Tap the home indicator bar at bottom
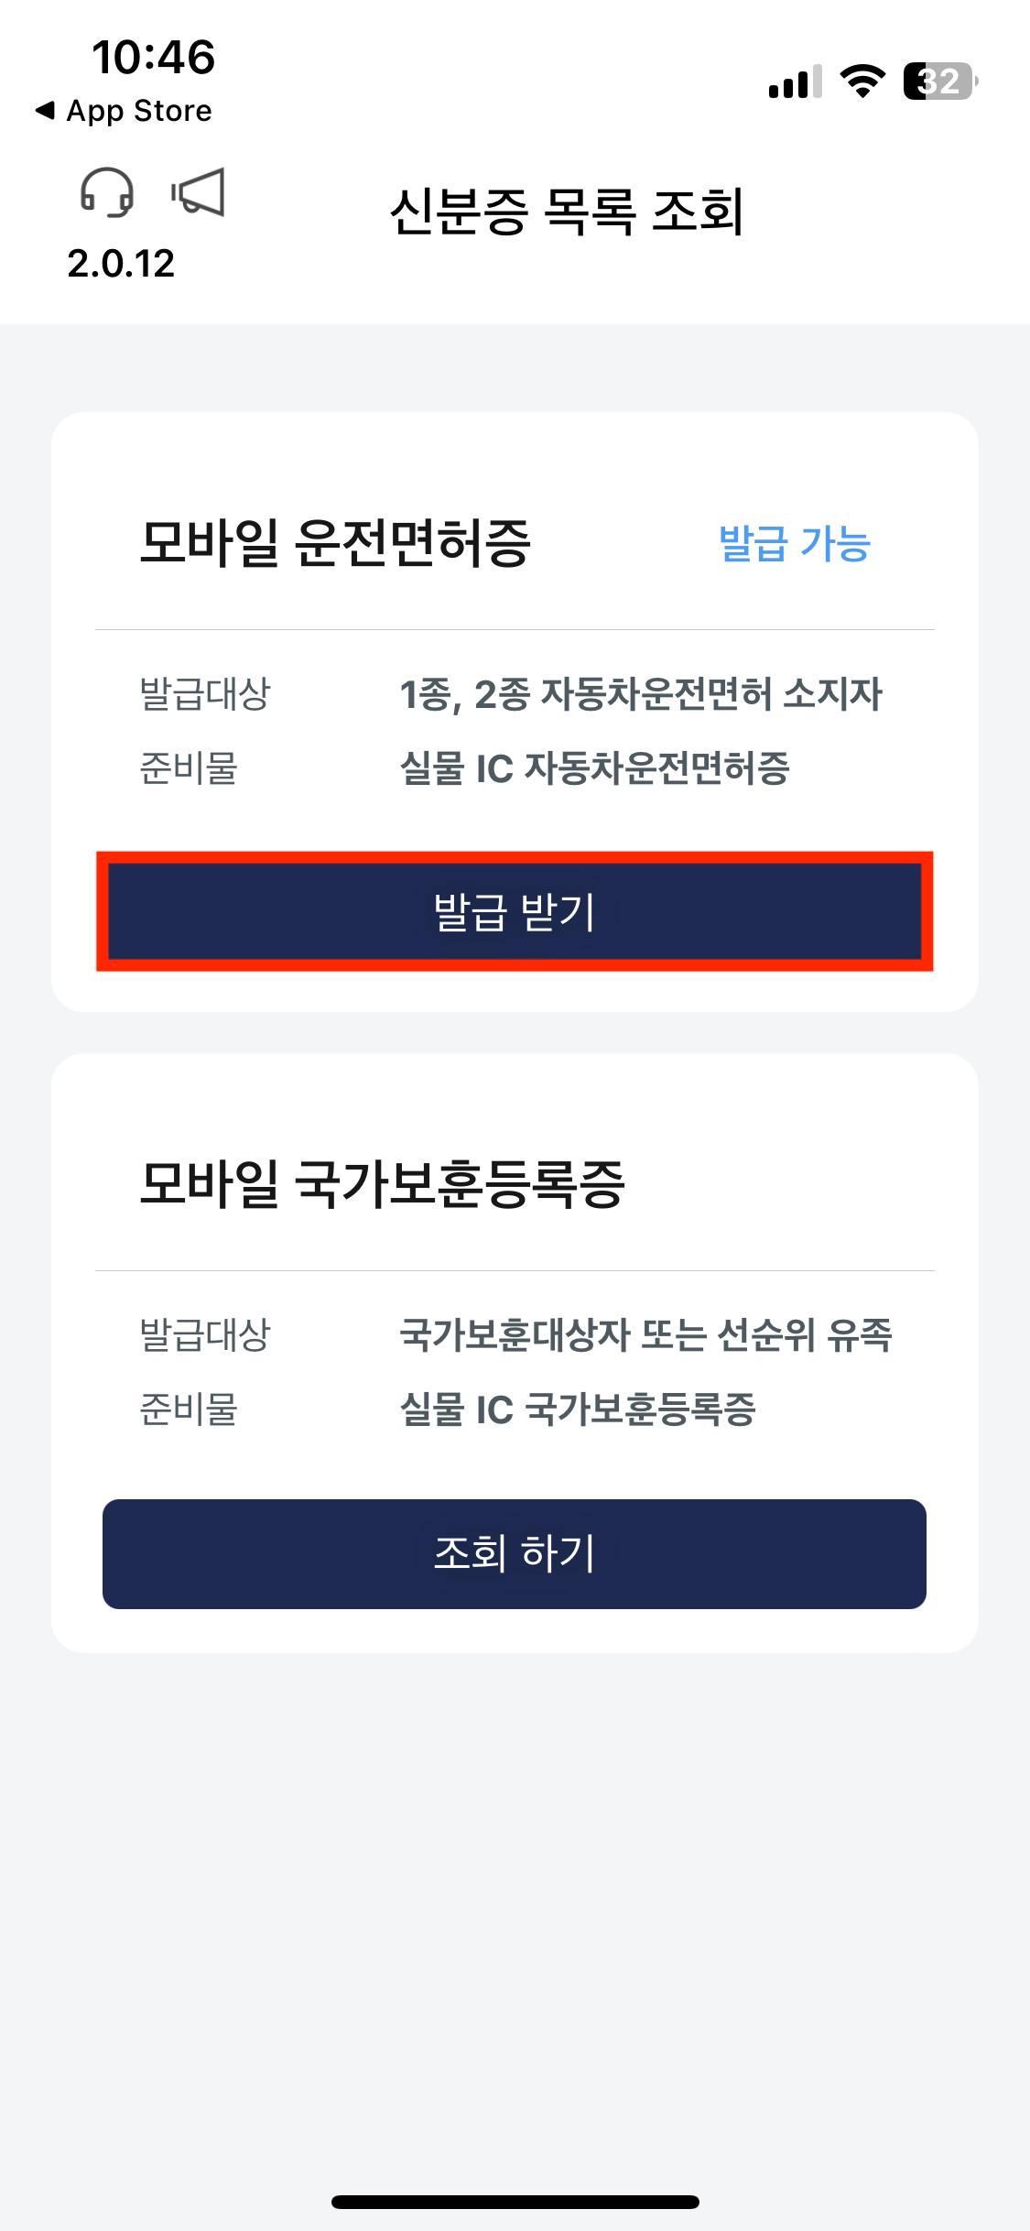 pyautogui.click(x=515, y=2204)
